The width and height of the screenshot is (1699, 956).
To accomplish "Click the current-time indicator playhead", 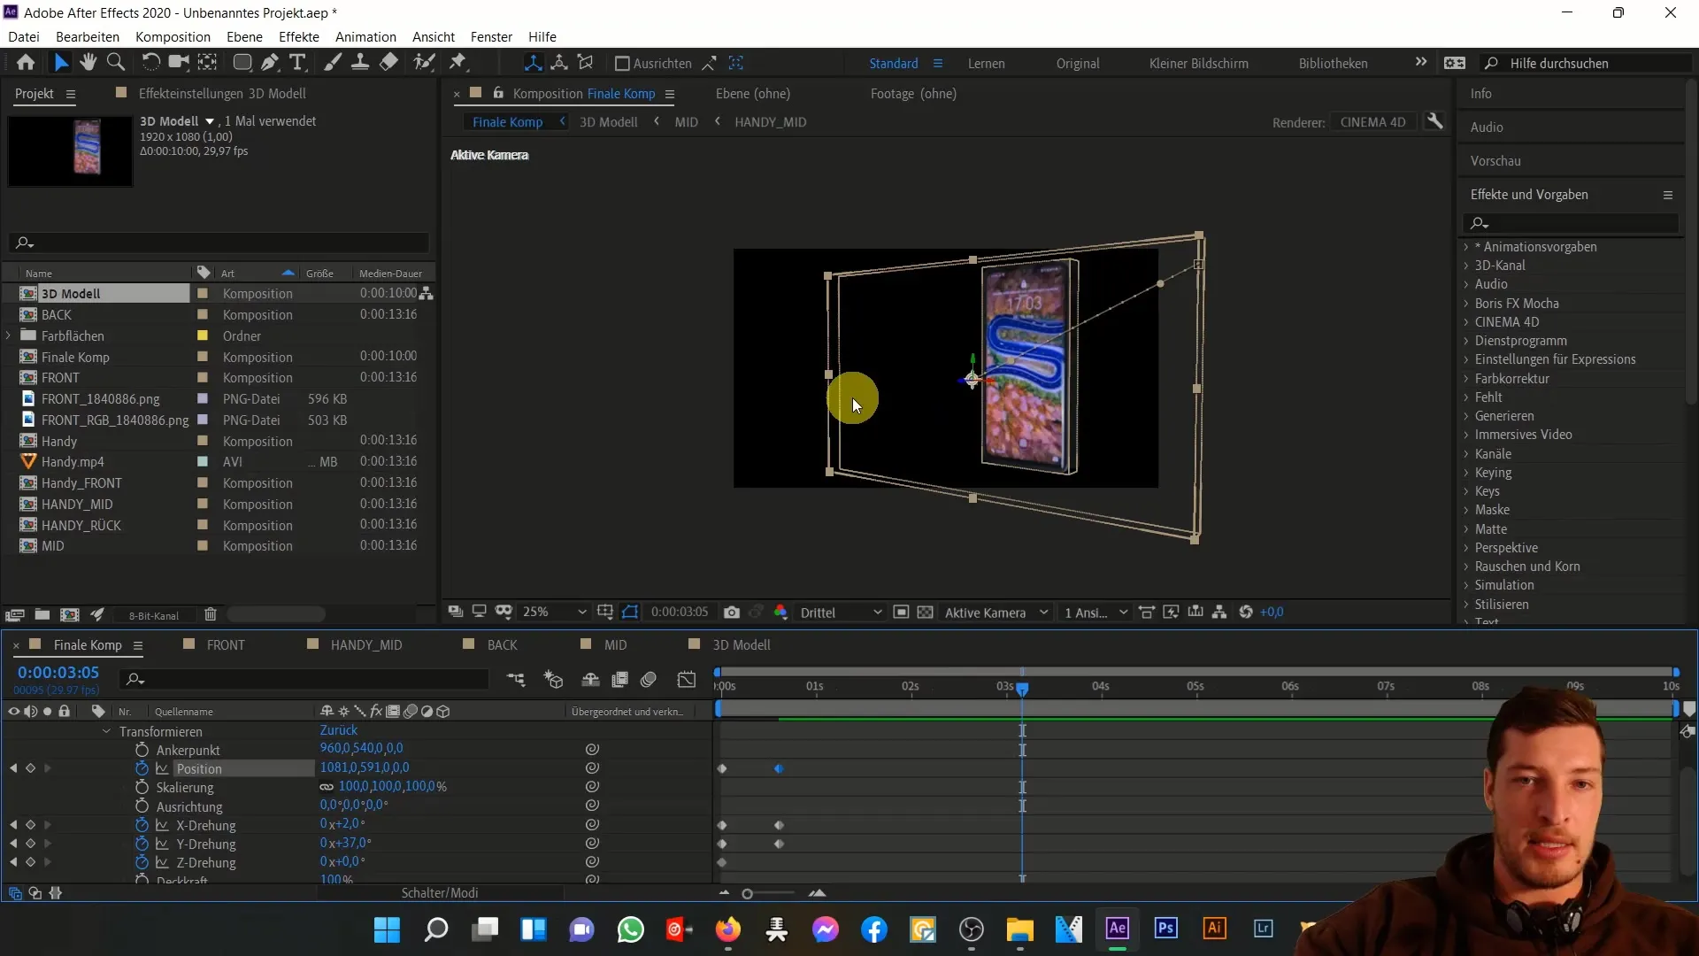I will click(1022, 688).
